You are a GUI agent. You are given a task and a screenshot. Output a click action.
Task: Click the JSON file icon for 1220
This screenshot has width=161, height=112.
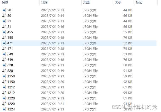click(x=4, y=104)
